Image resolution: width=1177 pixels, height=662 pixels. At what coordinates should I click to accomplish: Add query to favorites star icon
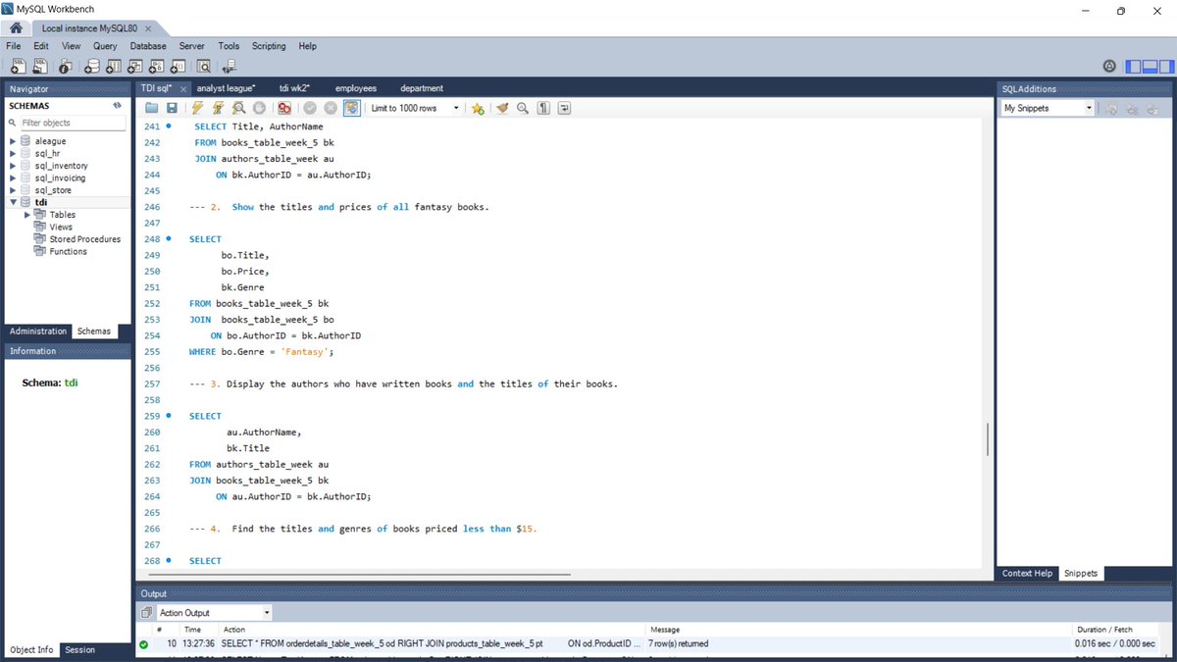(478, 108)
